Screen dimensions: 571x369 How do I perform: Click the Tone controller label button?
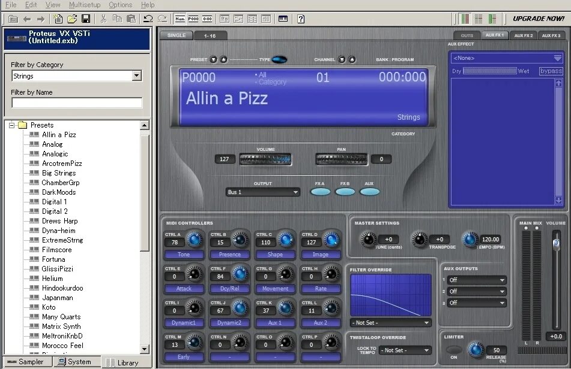(184, 255)
